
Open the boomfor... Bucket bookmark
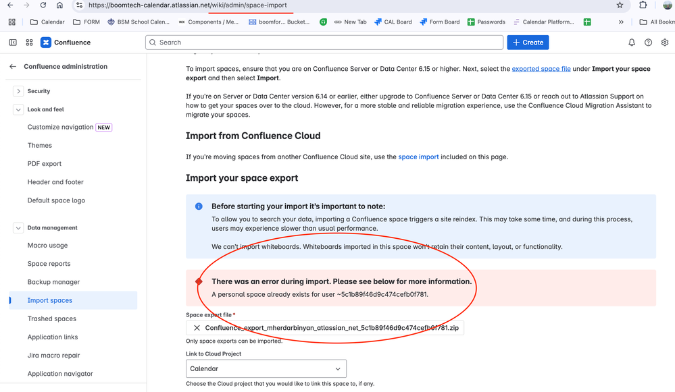[279, 22]
